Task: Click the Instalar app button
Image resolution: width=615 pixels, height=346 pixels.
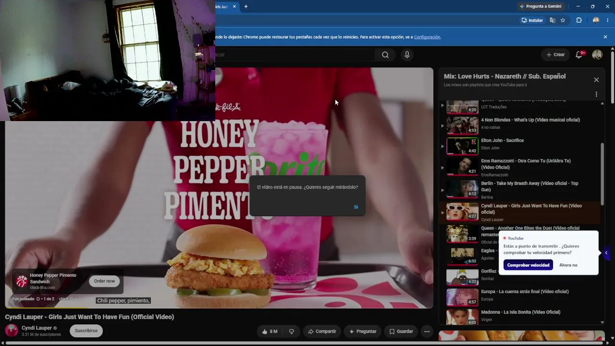Action: click(532, 20)
